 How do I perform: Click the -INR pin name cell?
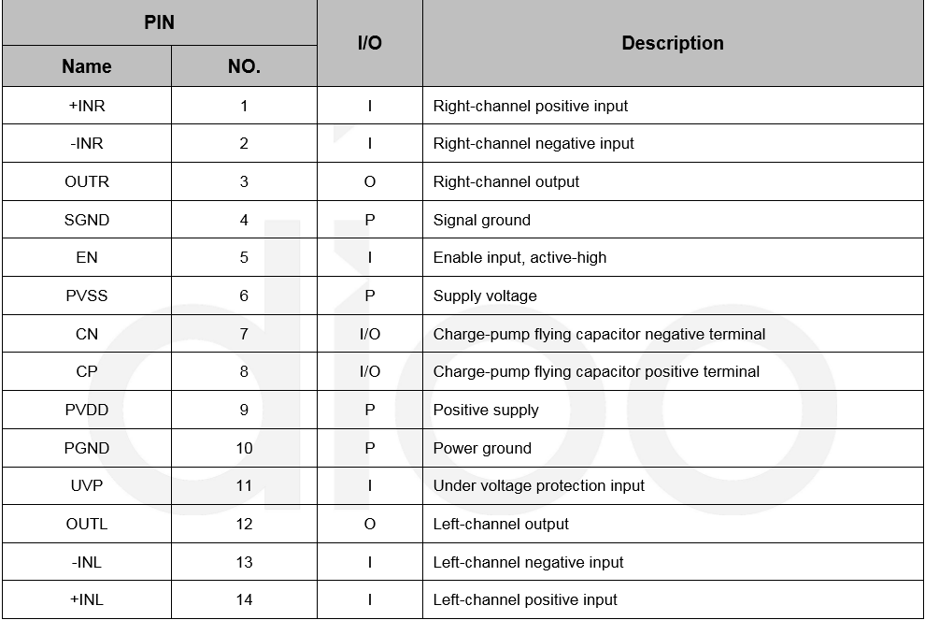point(87,143)
